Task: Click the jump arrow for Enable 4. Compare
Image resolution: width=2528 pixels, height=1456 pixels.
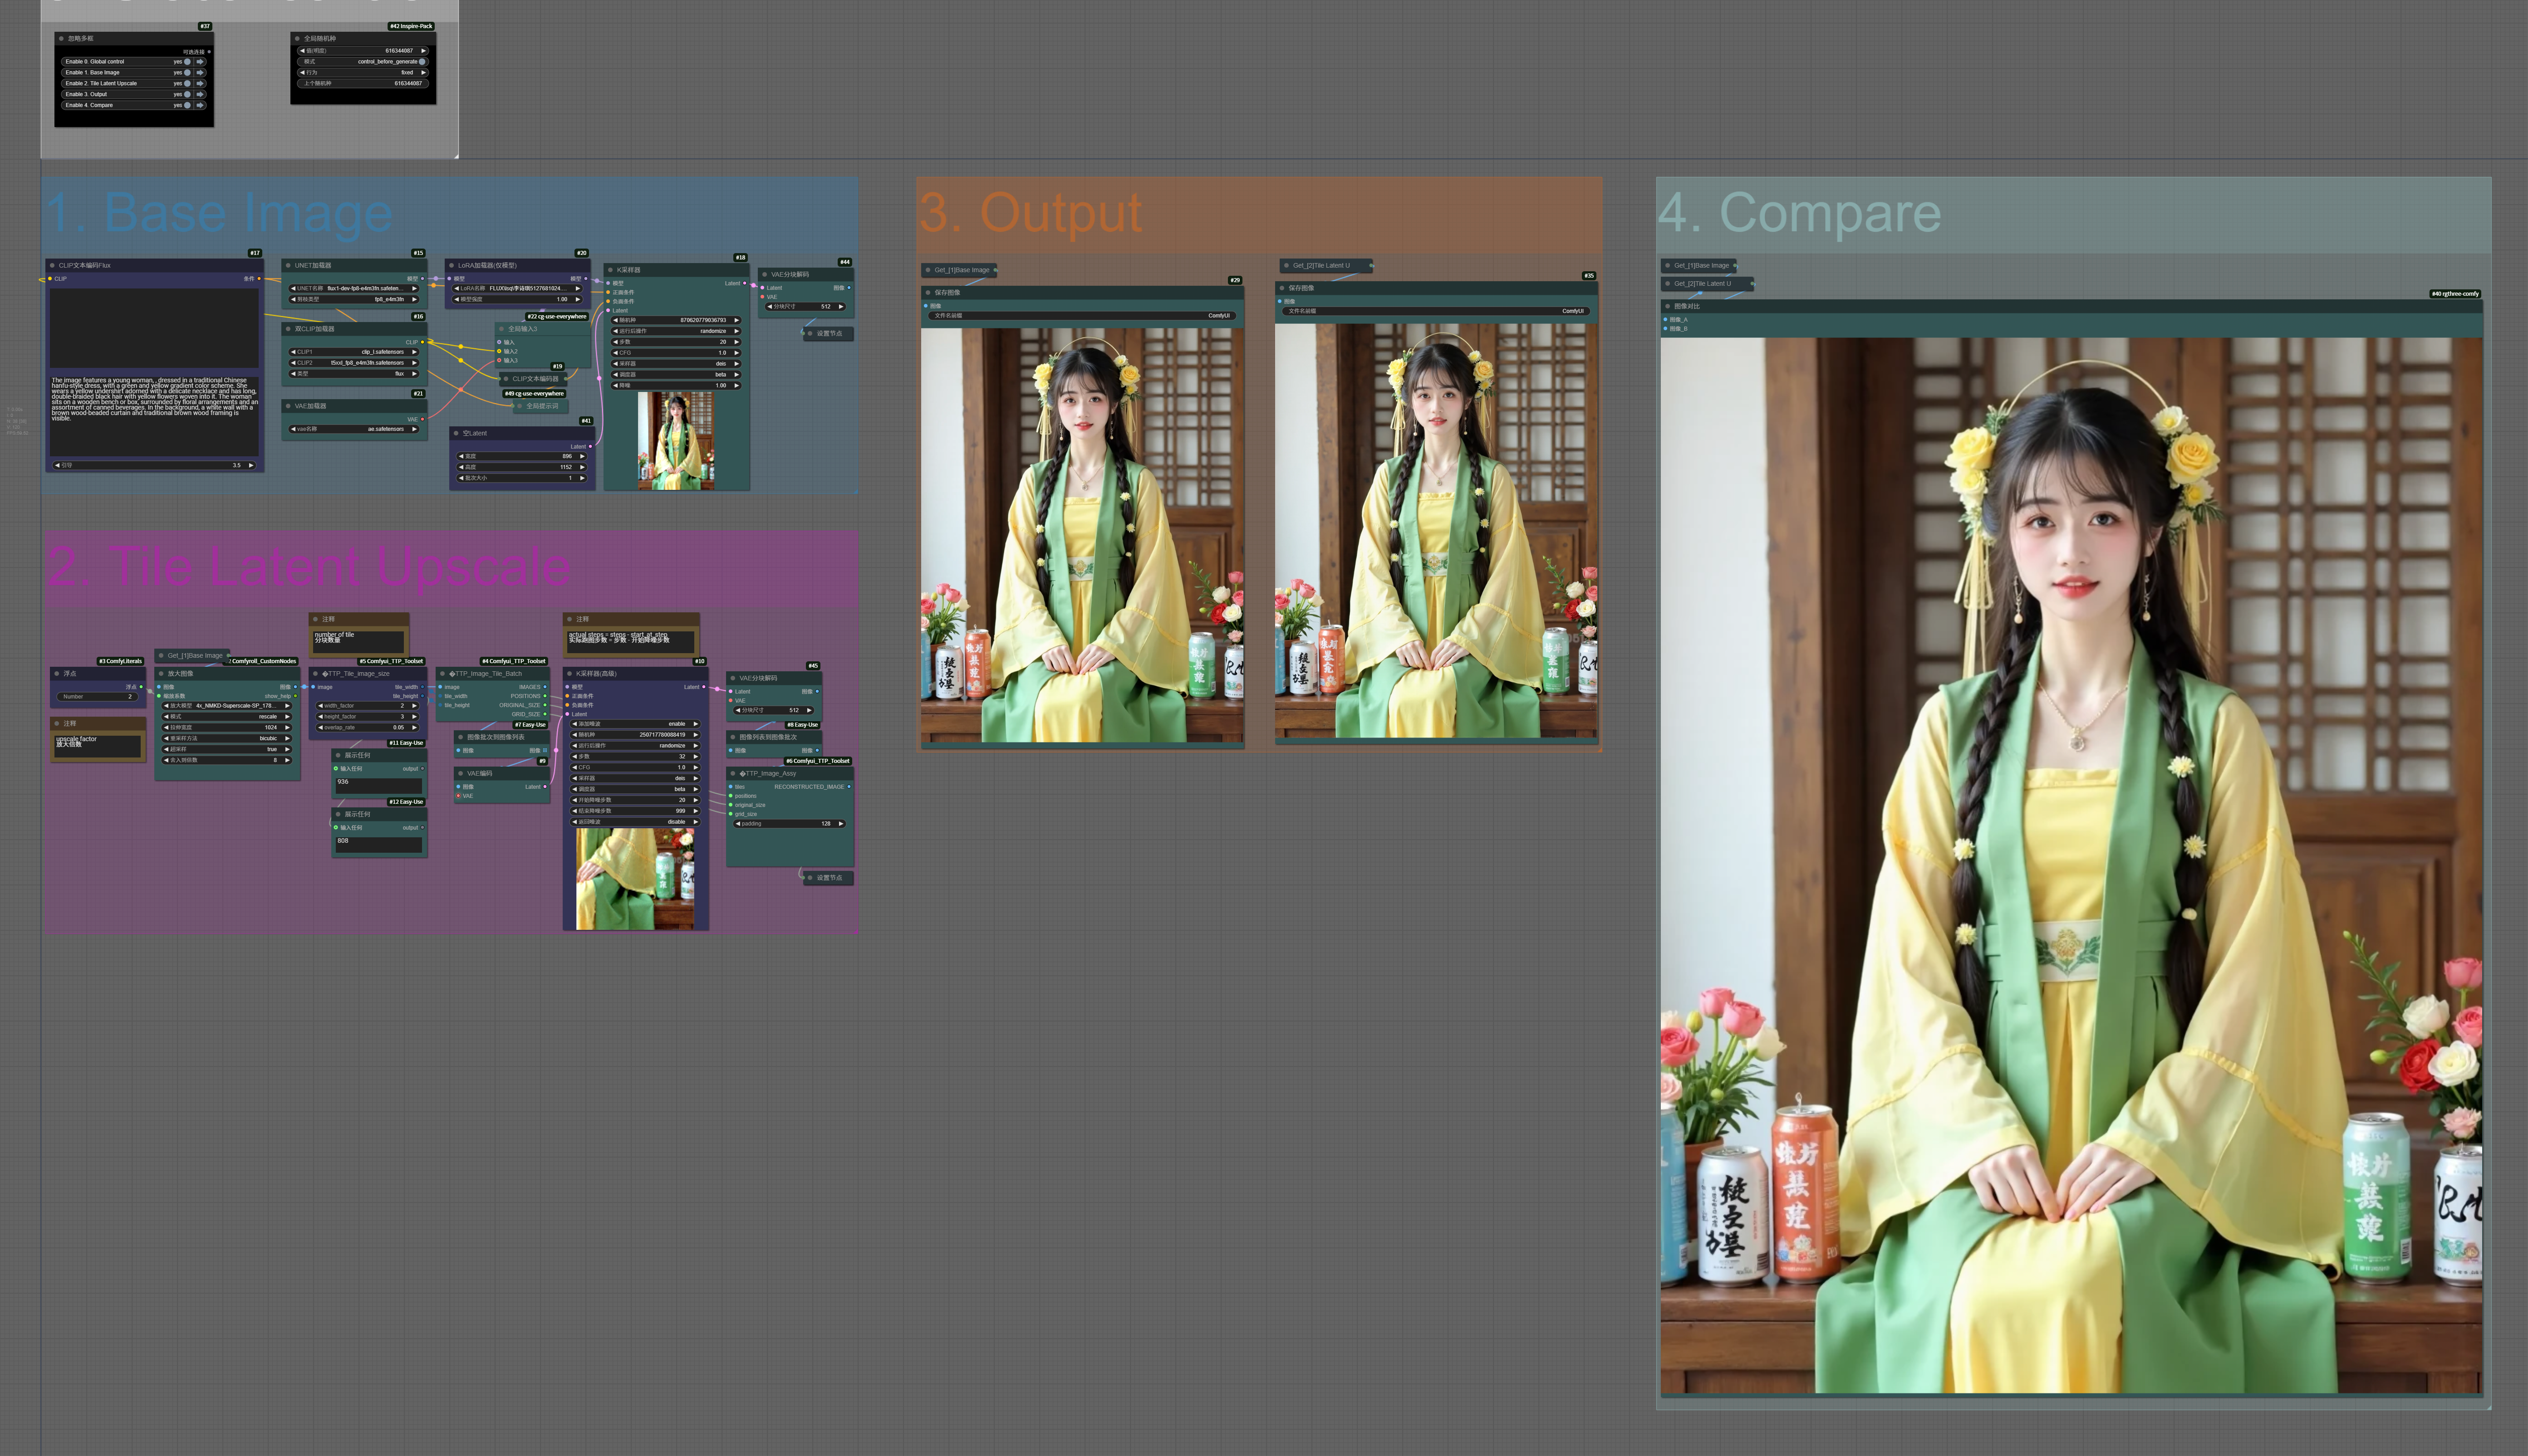Action: tap(200, 105)
